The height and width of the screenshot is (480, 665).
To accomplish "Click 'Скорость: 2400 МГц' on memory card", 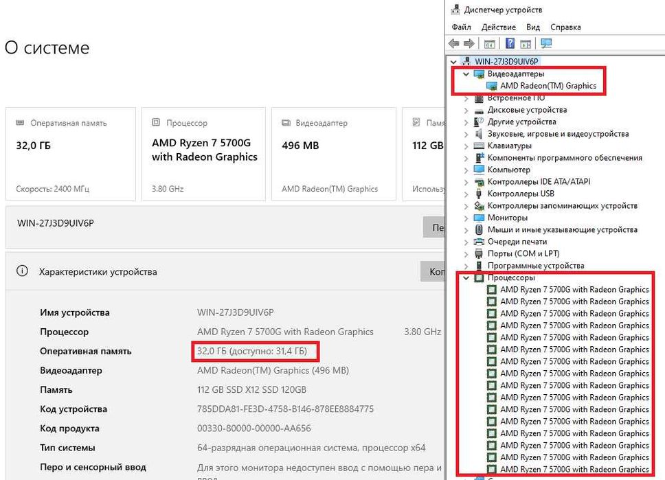I will [53, 189].
